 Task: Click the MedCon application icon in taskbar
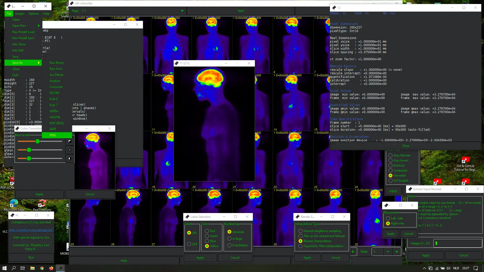[x=60, y=268]
